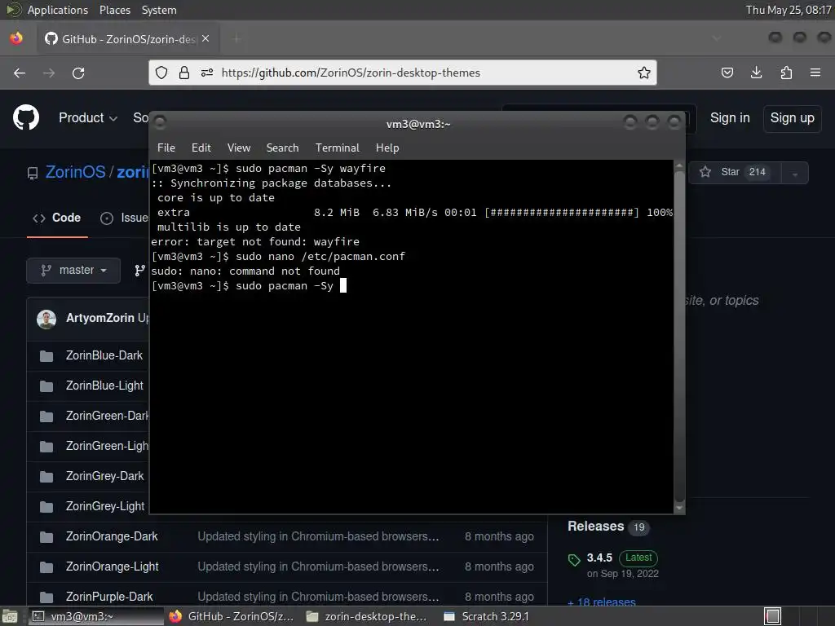The image size is (835, 626).
Task: Click the Firefox back arrow button
Action: [x=20, y=73]
